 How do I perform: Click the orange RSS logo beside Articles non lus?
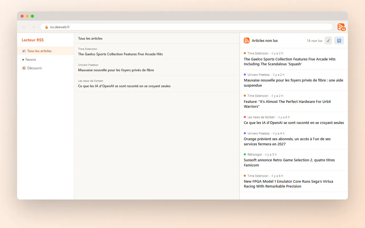click(247, 41)
